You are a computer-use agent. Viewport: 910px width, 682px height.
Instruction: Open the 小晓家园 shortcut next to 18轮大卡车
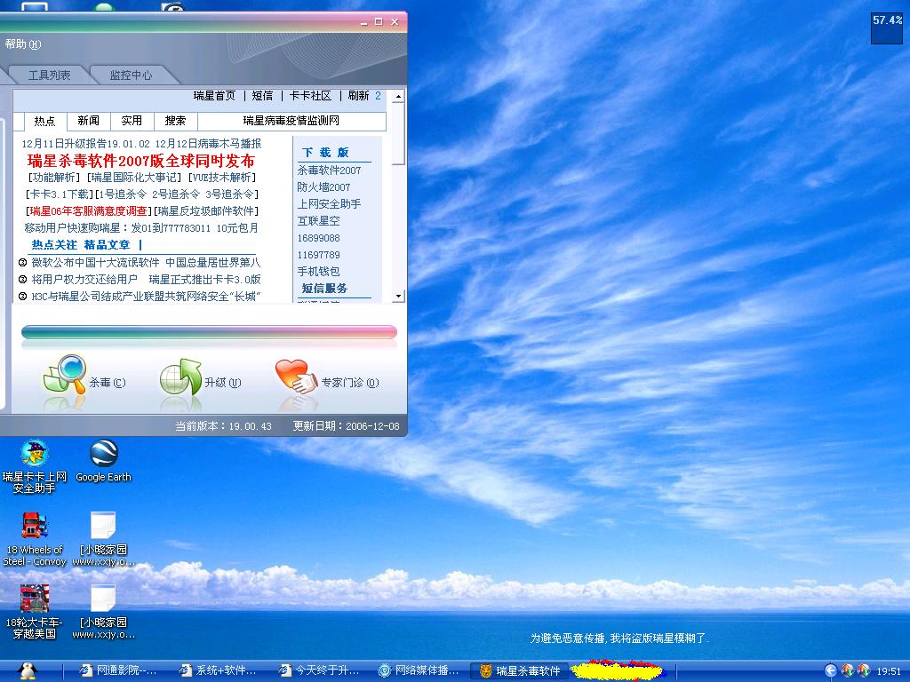click(103, 612)
